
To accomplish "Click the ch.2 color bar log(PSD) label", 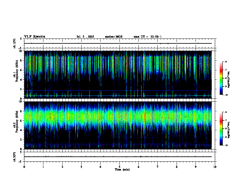I will 229,130.
